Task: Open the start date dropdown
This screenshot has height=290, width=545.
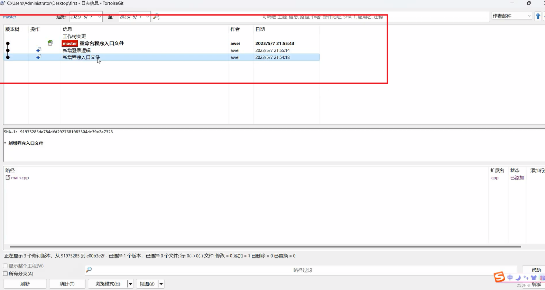Action: 100,17
